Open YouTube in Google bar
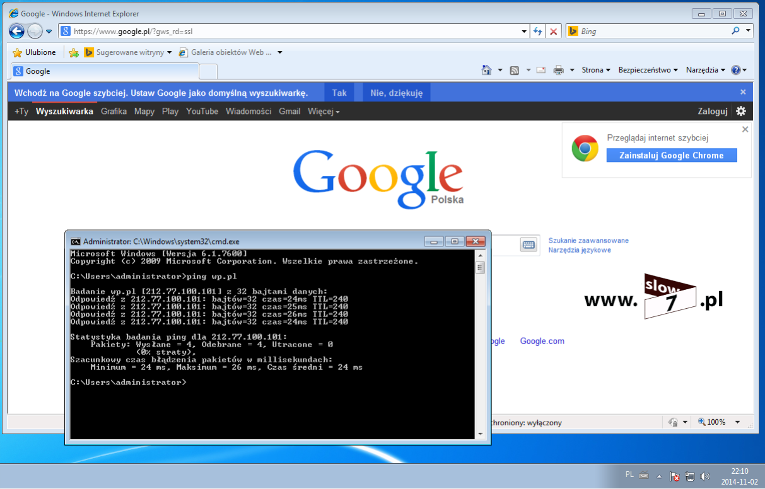The width and height of the screenshot is (765, 489). [x=202, y=111]
